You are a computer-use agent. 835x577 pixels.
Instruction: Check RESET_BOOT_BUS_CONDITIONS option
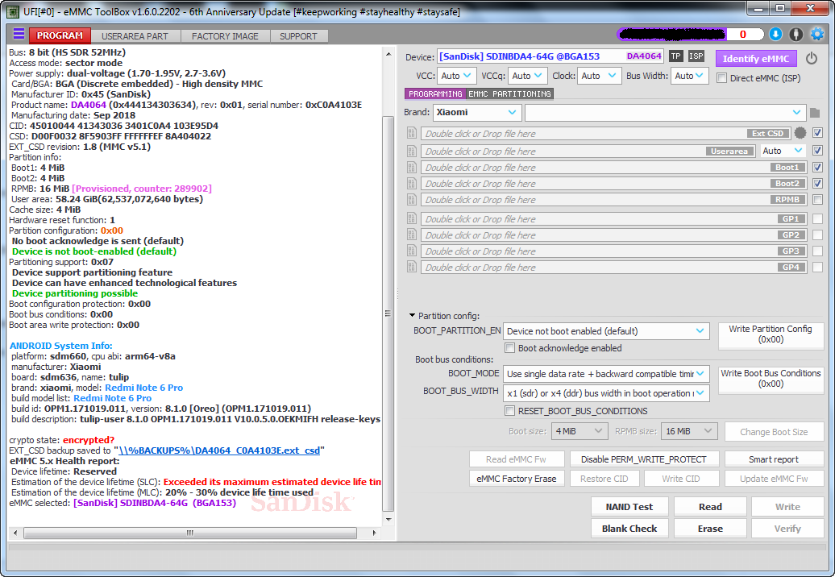pos(509,411)
